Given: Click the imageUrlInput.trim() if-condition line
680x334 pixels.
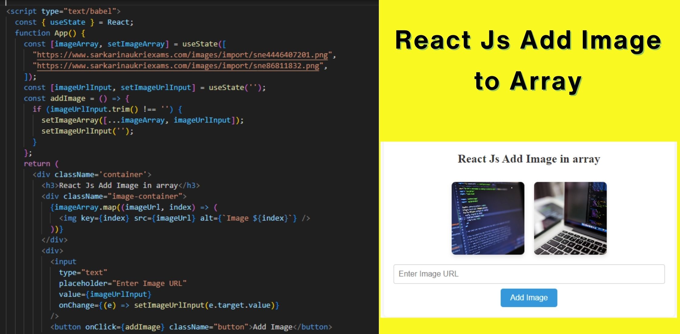Looking at the screenshot, I should pyautogui.click(x=107, y=109).
